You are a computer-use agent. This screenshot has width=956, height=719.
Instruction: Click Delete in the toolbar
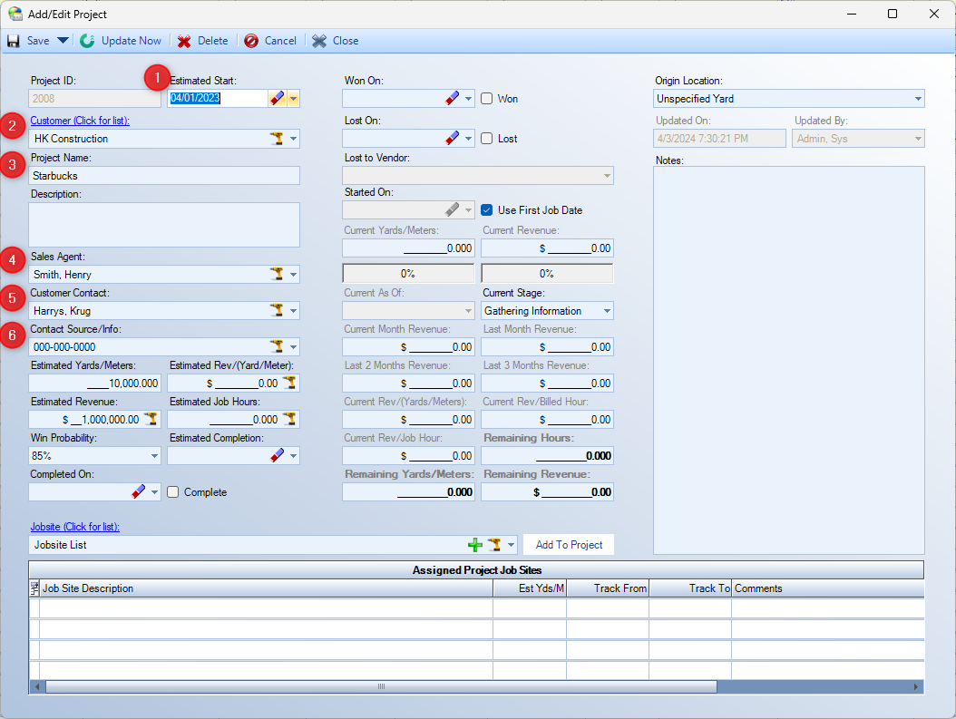(x=213, y=41)
